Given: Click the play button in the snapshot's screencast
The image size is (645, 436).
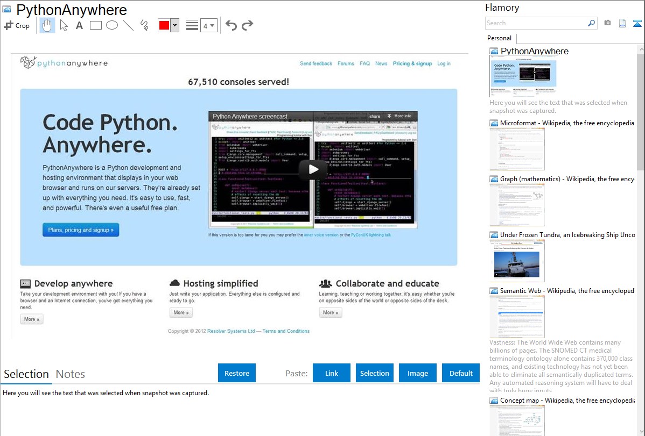Looking at the screenshot, I should click(313, 169).
